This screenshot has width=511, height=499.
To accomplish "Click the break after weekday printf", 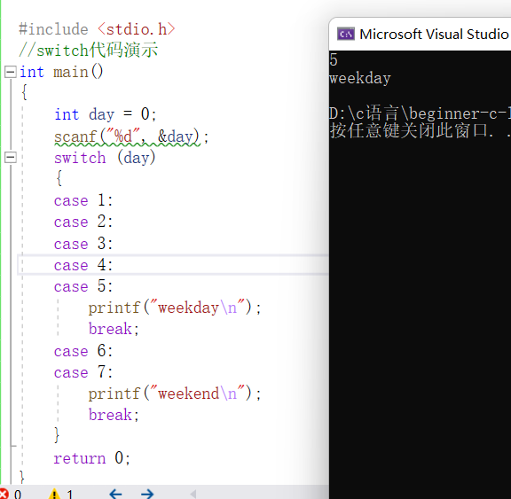I will (x=114, y=329).
